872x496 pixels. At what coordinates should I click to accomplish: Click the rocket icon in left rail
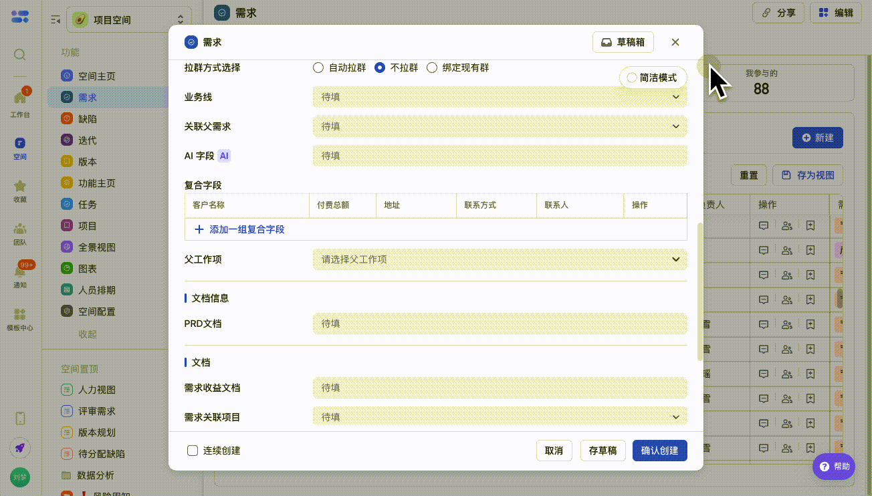coord(20,448)
